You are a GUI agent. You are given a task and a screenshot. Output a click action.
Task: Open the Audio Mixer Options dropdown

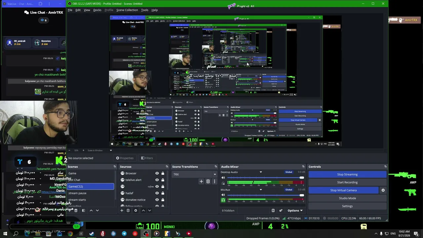(x=295, y=211)
